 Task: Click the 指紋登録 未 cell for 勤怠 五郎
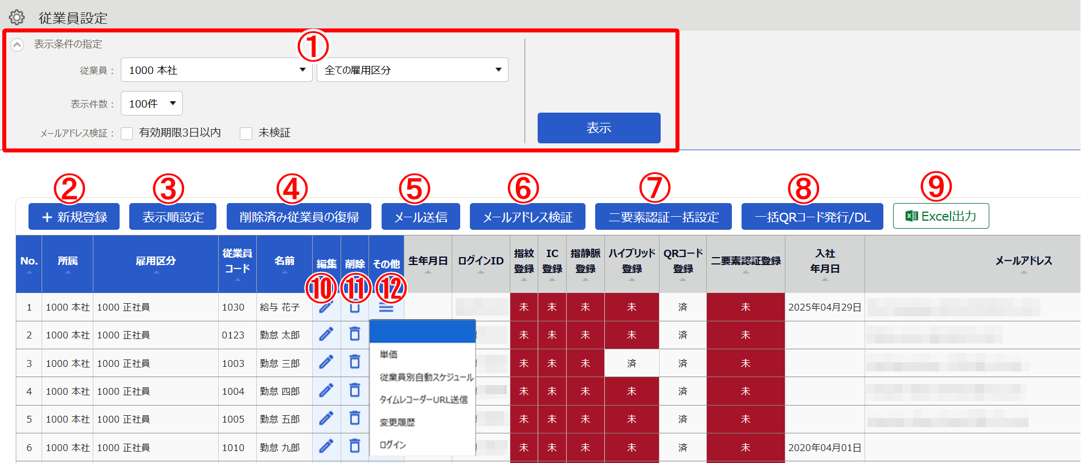pos(524,419)
